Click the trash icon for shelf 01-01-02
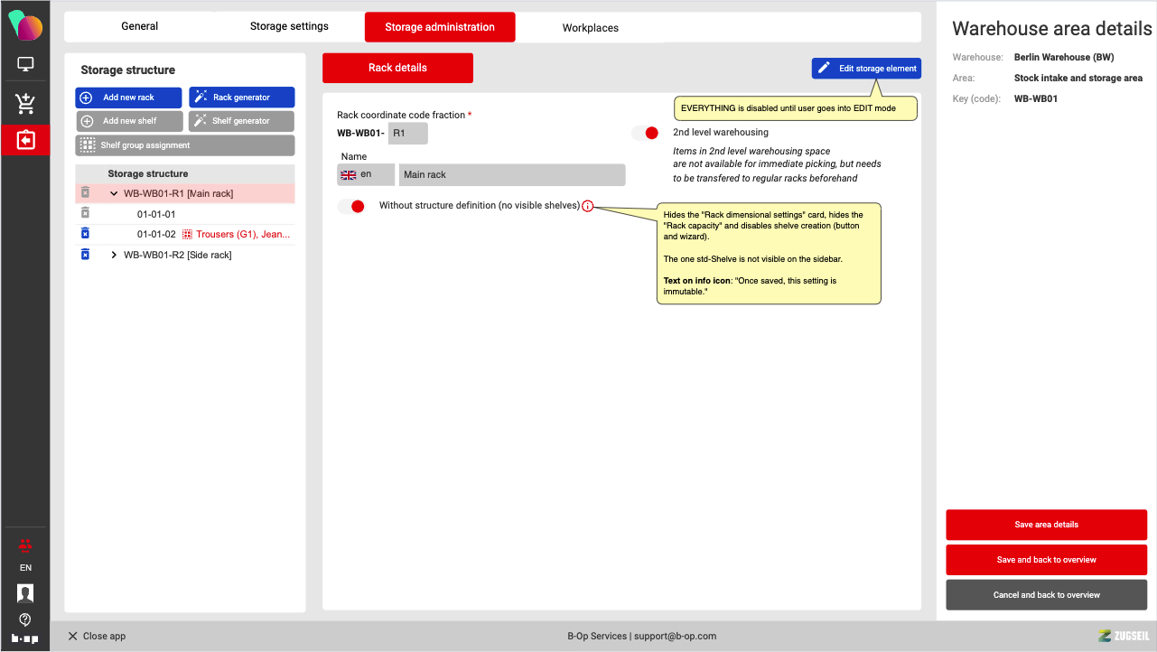1157x652 pixels. 85,234
